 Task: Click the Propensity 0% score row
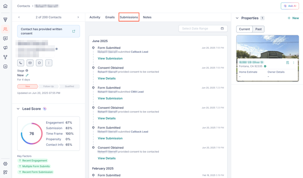click(x=58, y=139)
